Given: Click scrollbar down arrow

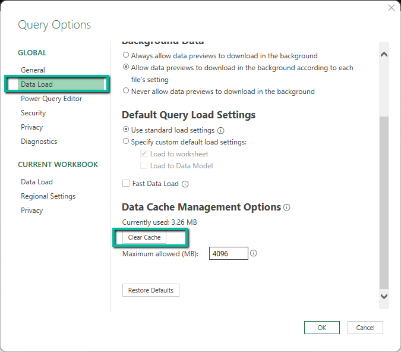Looking at the screenshot, I should 384,296.
